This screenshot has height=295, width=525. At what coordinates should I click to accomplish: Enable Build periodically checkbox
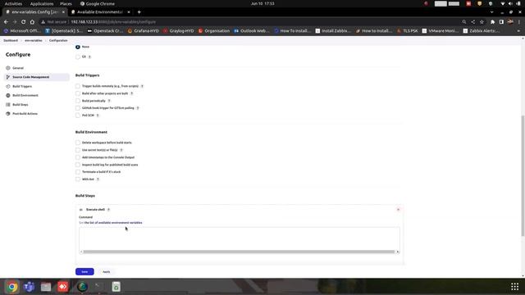(x=78, y=101)
